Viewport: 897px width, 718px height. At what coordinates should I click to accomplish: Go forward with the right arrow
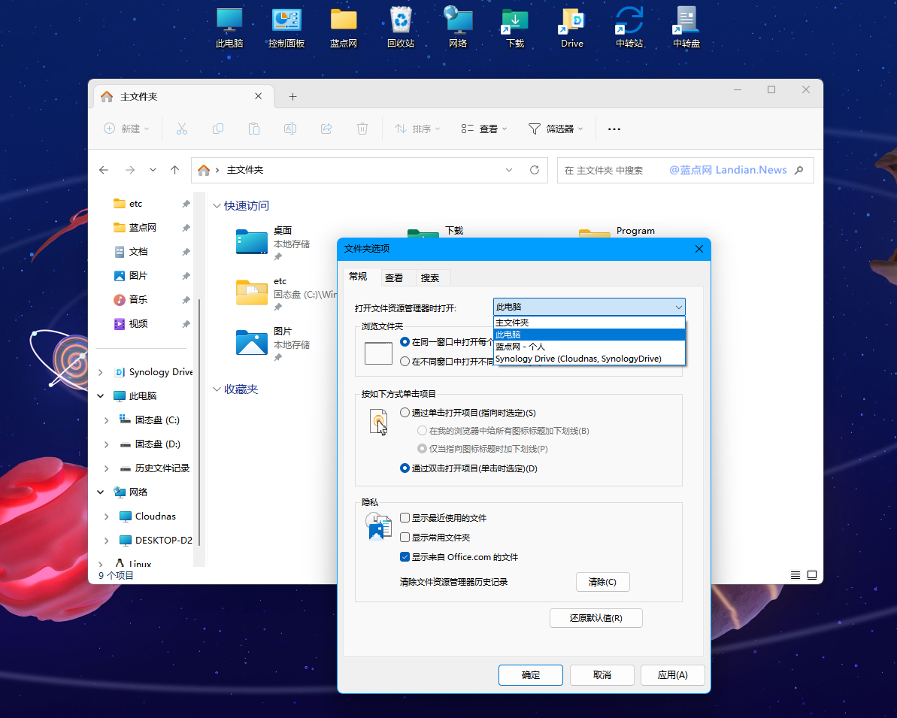pyautogui.click(x=130, y=170)
